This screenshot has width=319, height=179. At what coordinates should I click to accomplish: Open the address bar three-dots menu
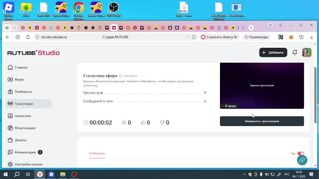tap(187, 37)
